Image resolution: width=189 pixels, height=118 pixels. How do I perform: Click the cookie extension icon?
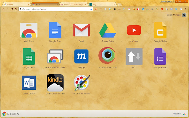click(133, 9)
